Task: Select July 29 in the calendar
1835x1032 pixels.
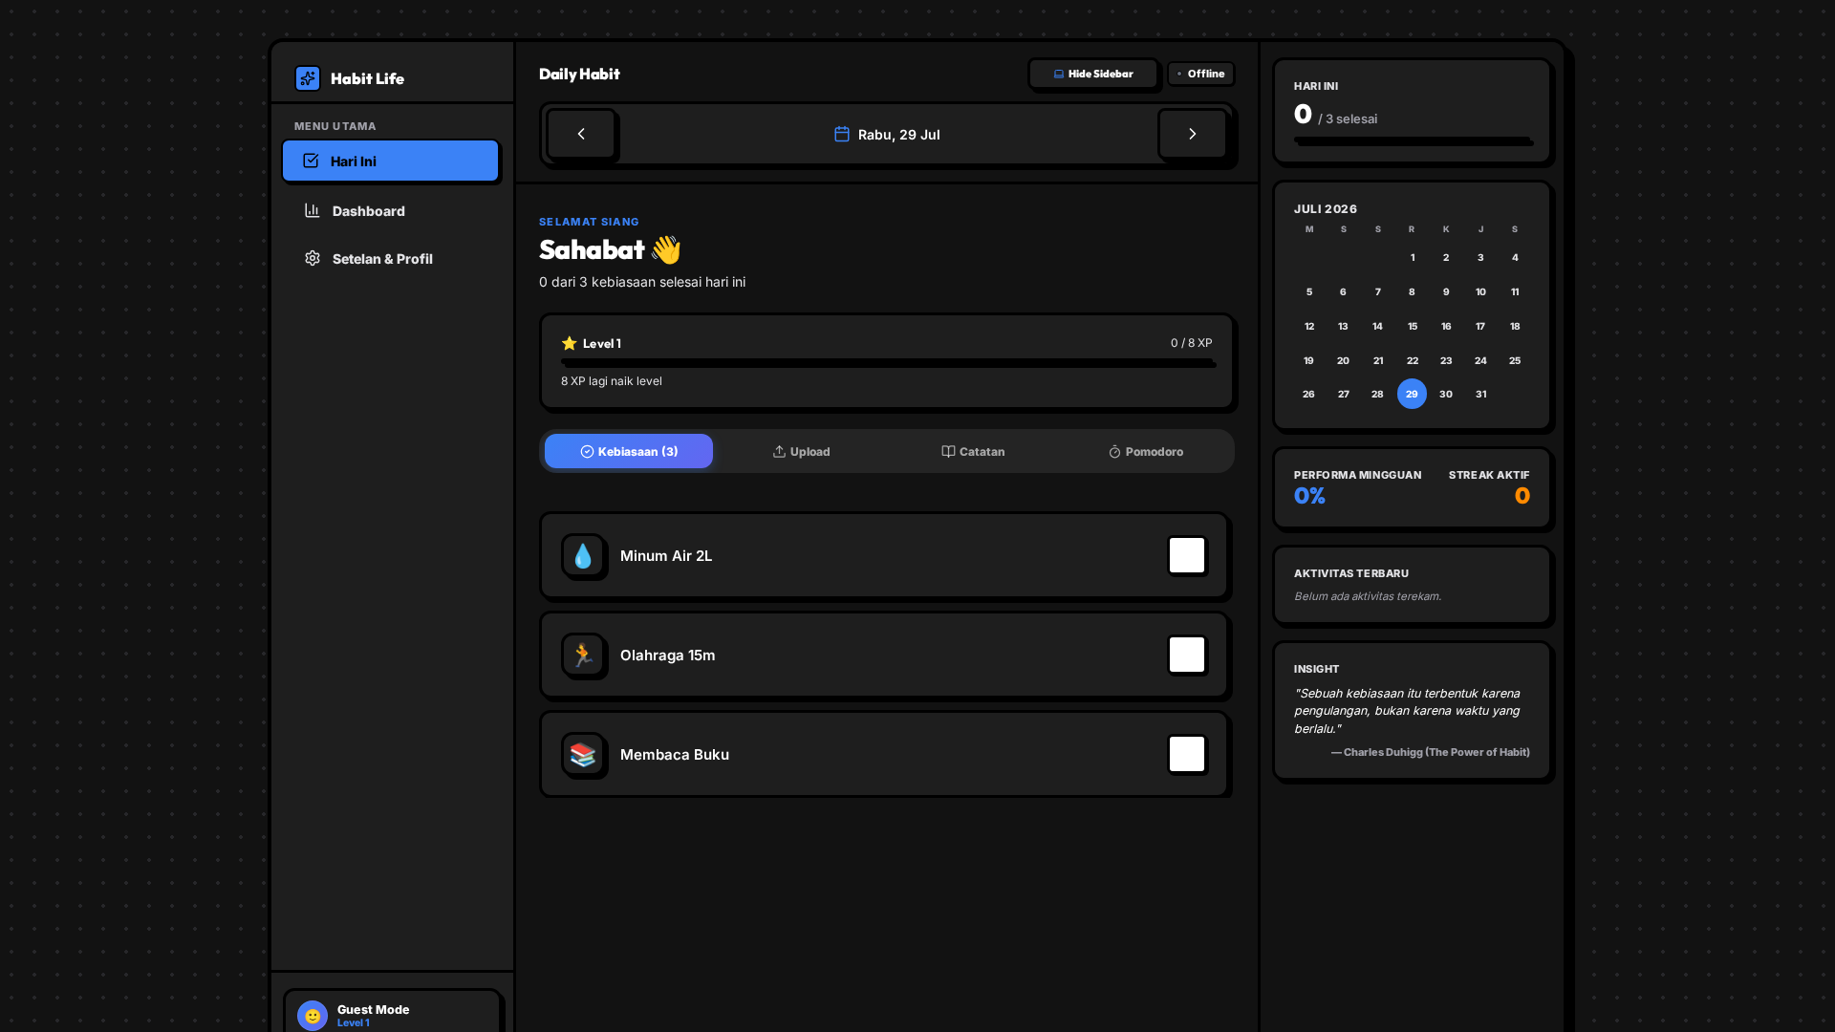Action: click(1412, 394)
